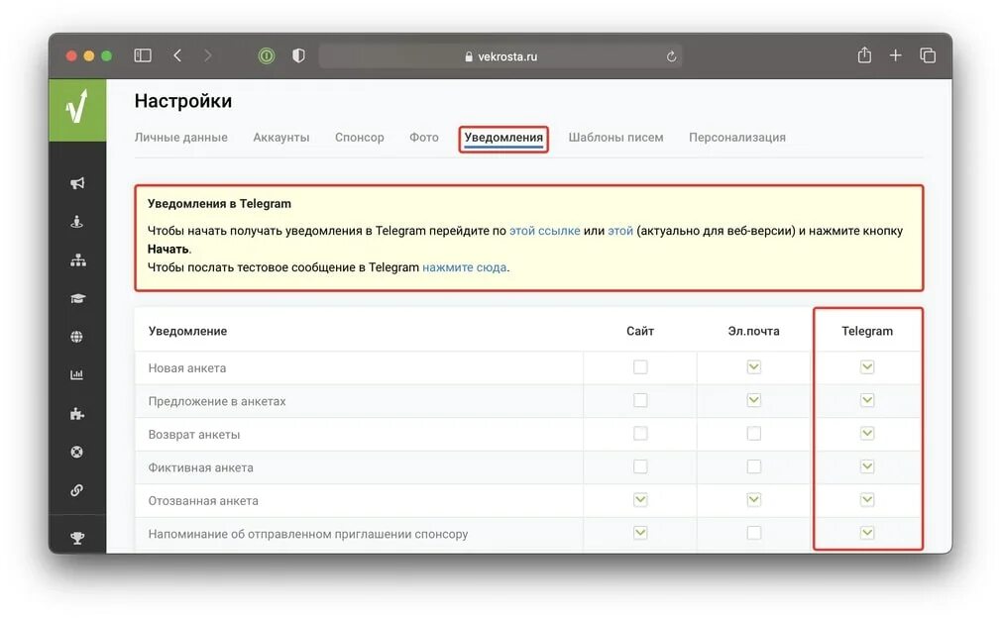
Task: Enable Сайт for Новая анкета
Action: point(640,366)
